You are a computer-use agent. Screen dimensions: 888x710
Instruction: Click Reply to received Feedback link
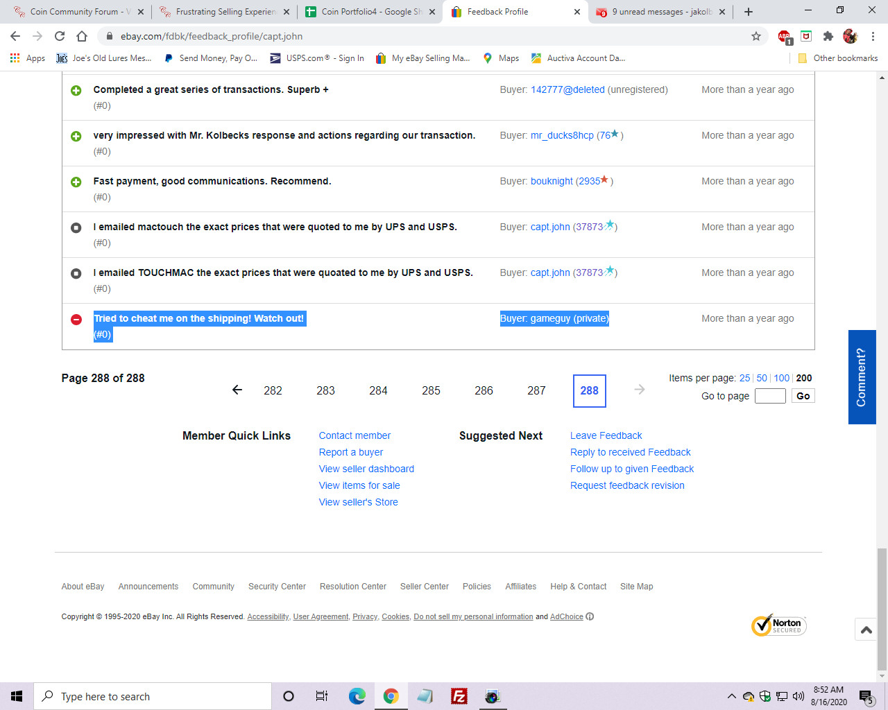tap(631, 452)
